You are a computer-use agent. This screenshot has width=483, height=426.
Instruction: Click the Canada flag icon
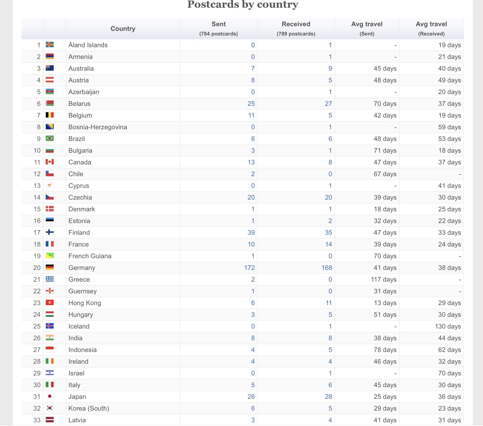50,162
